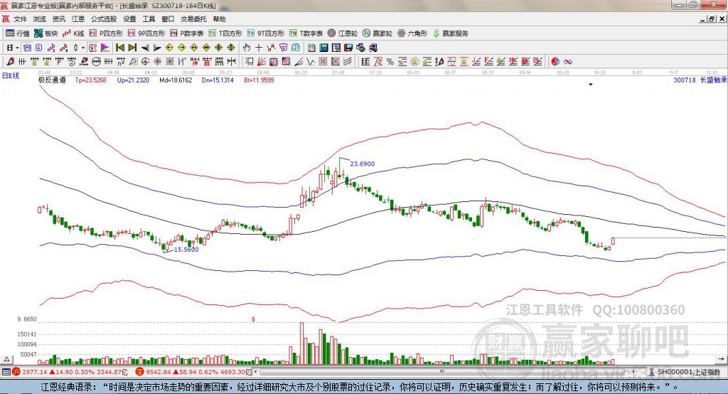728x394 pixels.
Task: Open the 资讯 menu
Action: (59, 19)
